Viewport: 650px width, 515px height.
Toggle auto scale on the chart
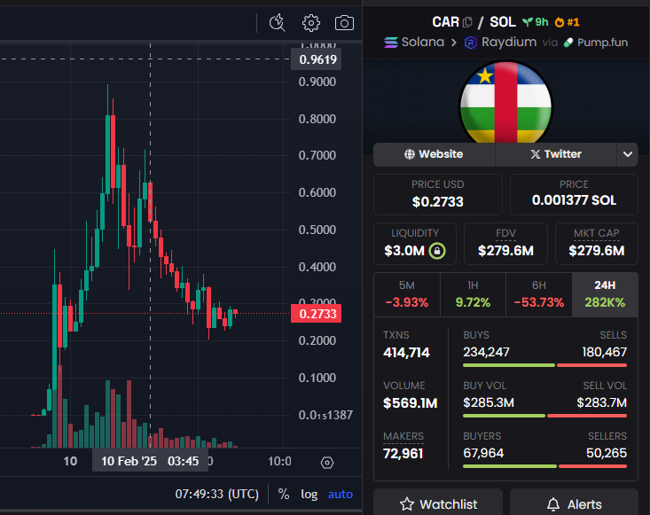pos(340,494)
